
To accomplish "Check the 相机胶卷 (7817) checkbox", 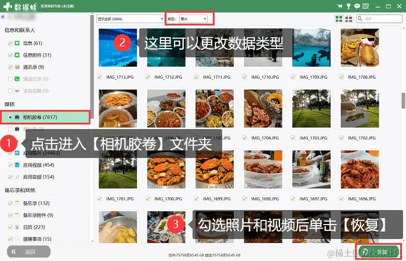I will (x=10, y=117).
